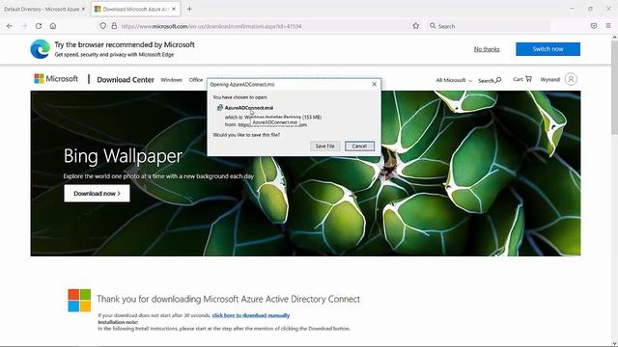Click the tracking protection shield icon
The width and height of the screenshot is (618, 347).
point(103,26)
